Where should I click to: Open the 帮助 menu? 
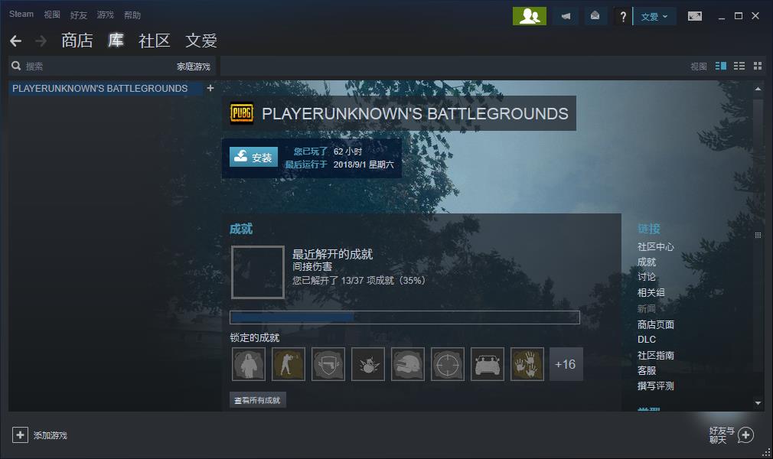132,15
